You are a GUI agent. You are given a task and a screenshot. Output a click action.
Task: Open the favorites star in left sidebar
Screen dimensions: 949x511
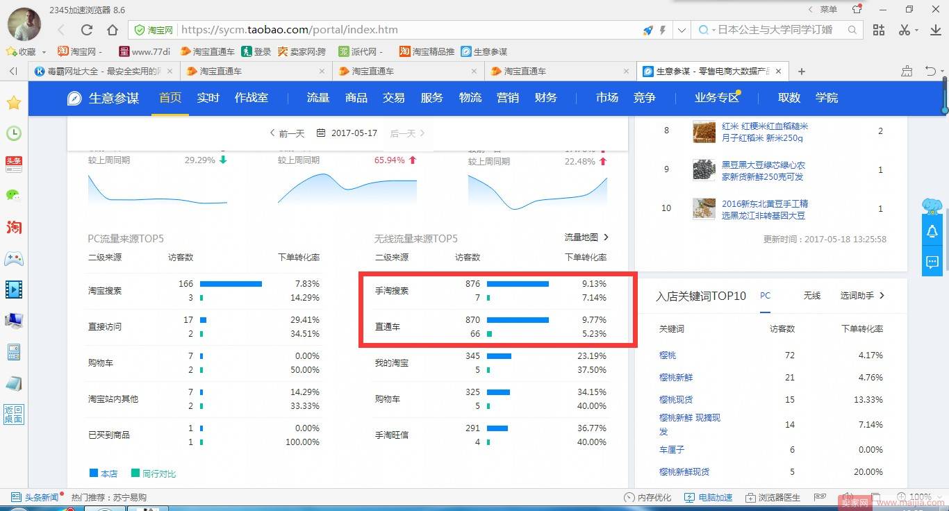[x=14, y=103]
